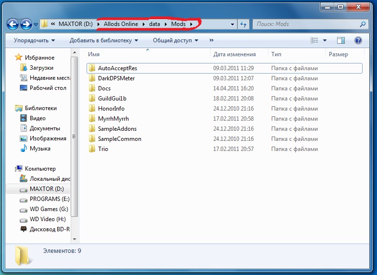The image size is (377, 275).
Task: Select Избранное in the navigation pane
Action: tap(35, 58)
